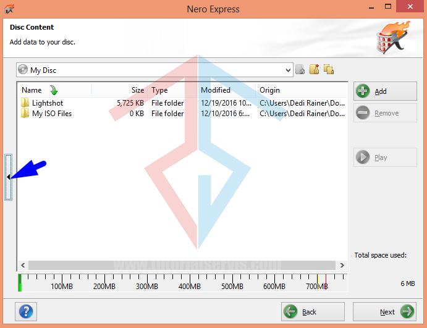This screenshot has height=328, width=427.
Task: Click the 0 KB size cell
Action: coord(137,114)
